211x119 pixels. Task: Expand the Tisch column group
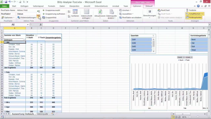pos(39,37)
